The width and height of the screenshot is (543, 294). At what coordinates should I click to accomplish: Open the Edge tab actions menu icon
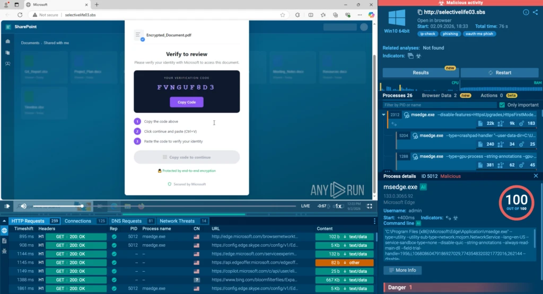pos(16,5)
